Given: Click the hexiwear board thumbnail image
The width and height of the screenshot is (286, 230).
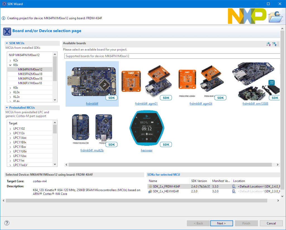Looking at the screenshot, I should click(x=146, y=128).
